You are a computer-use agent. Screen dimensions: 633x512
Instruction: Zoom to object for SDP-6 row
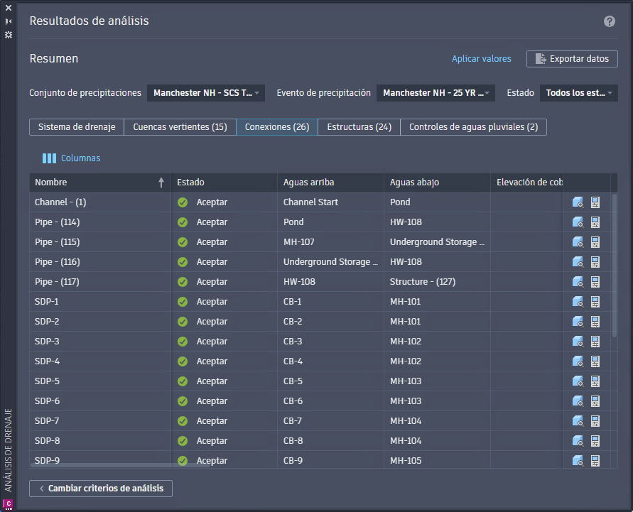(578, 401)
